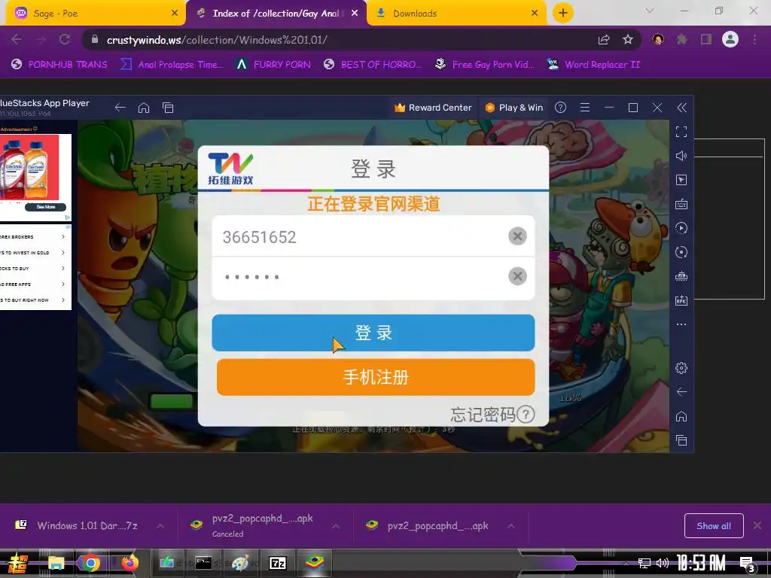Clear the password field with its X
Viewport: 771px width, 578px height.
[x=517, y=276]
